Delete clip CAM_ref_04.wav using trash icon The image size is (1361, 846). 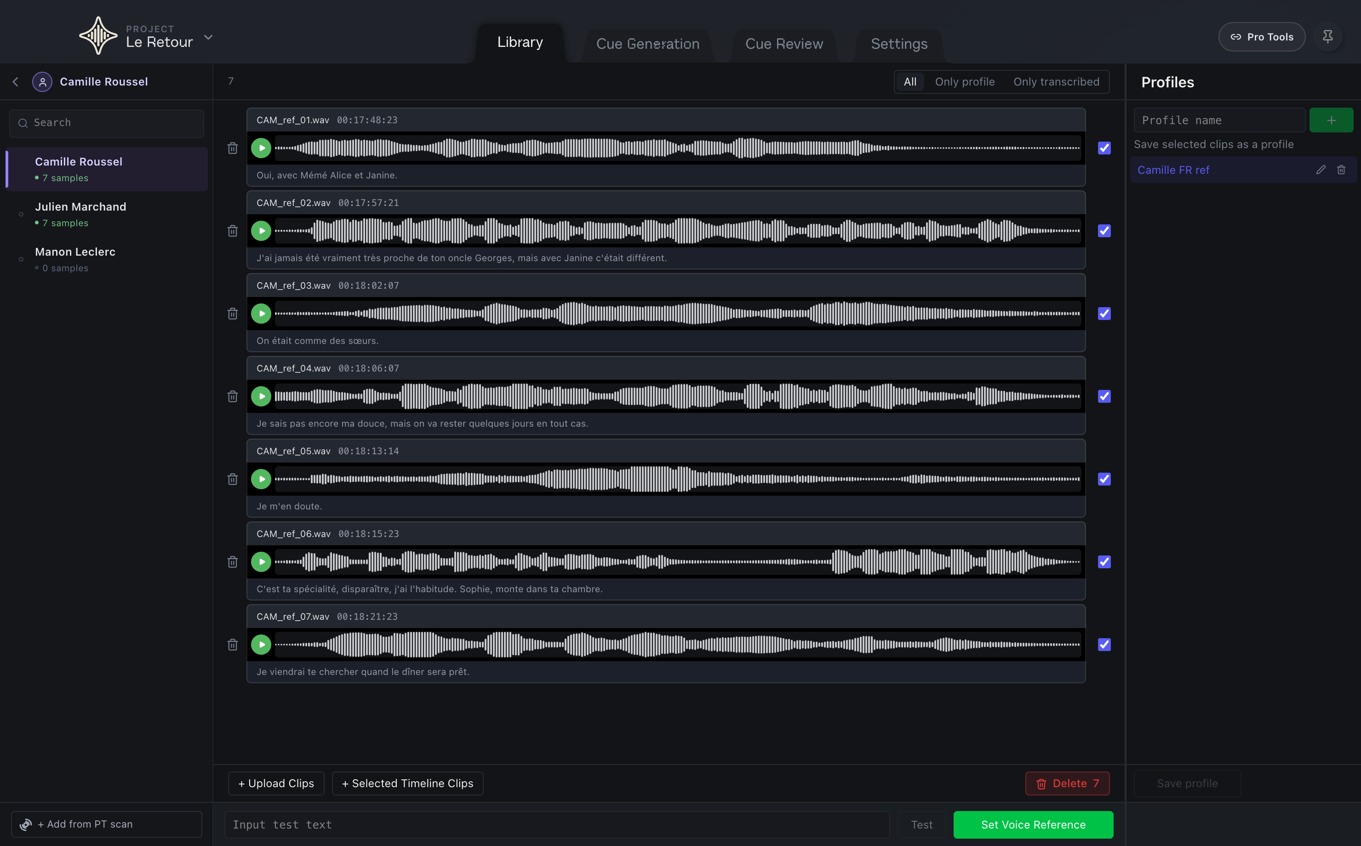233,397
